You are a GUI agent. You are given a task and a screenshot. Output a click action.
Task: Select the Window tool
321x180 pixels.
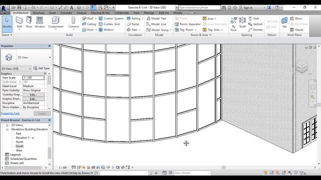coord(40,22)
